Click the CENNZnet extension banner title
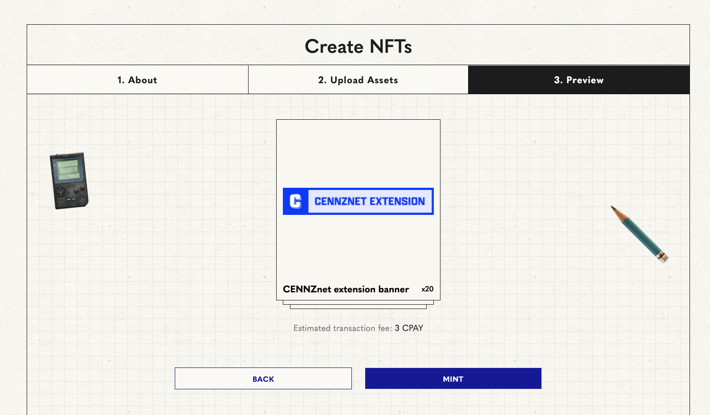Image resolution: width=710 pixels, height=415 pixels. pos(346,289)
